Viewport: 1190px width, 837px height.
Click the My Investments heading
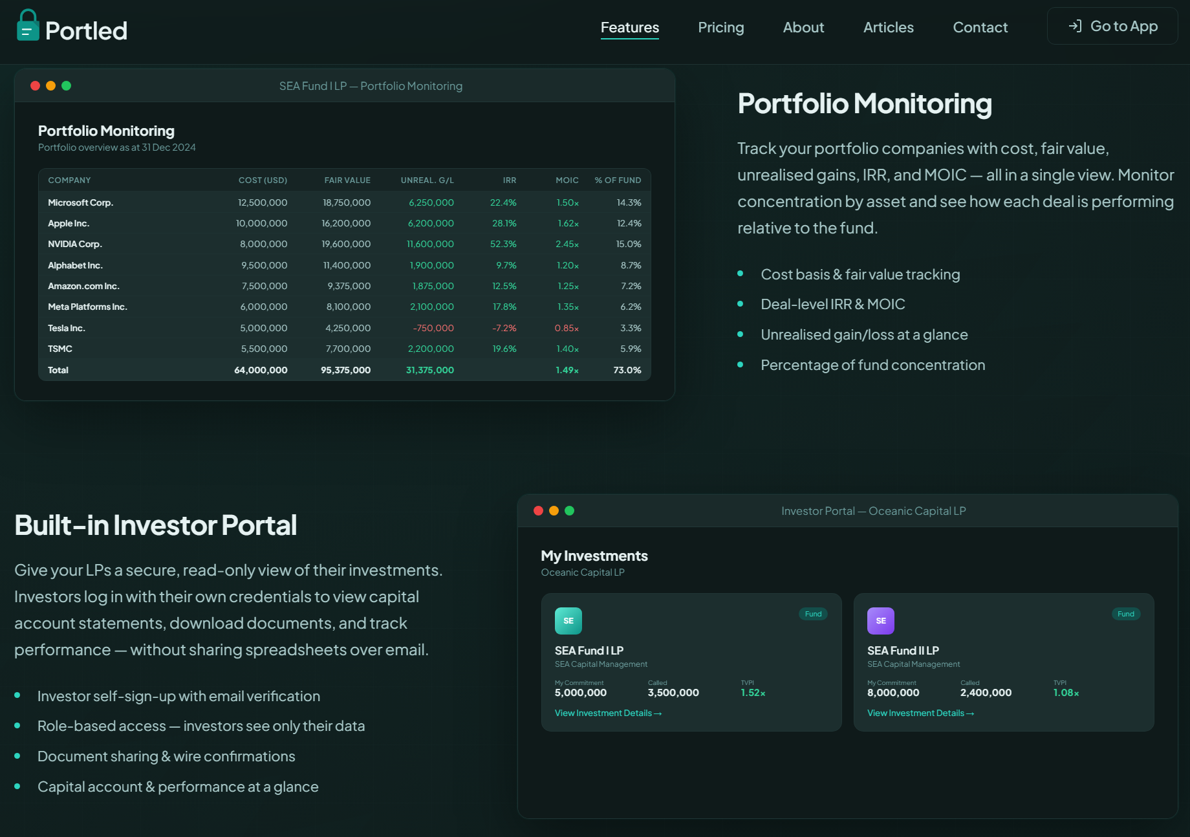[x=594, y=556]
